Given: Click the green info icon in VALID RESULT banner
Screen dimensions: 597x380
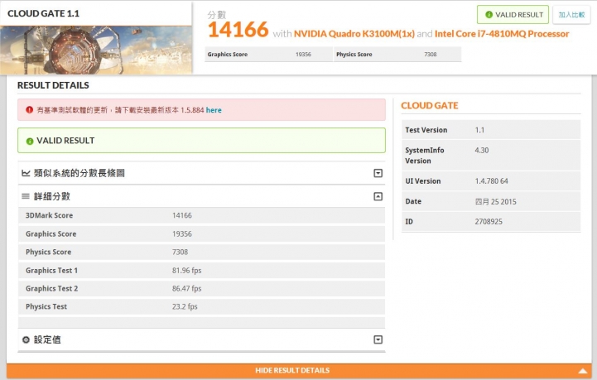Looking at the screenshot, I should coord(30,142).
